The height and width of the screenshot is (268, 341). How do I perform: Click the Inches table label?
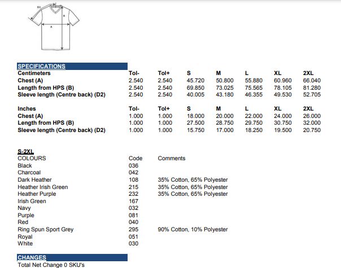coord(27,109)
